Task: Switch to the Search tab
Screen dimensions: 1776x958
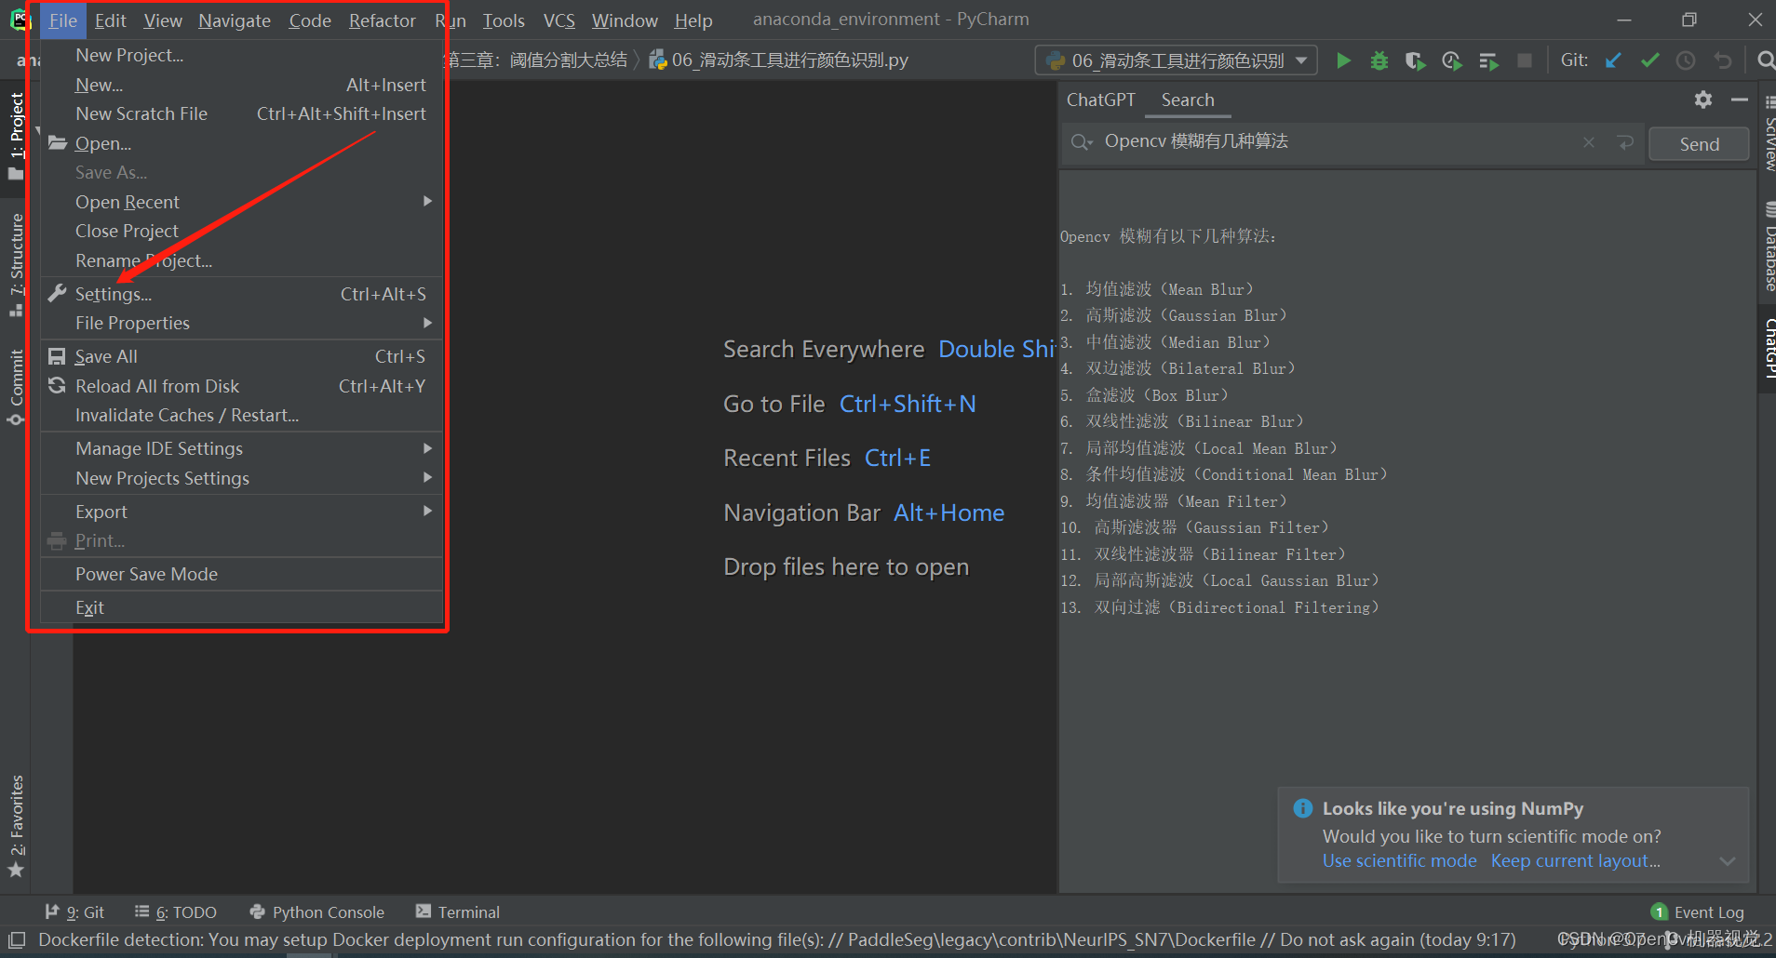Action: 1188,100
